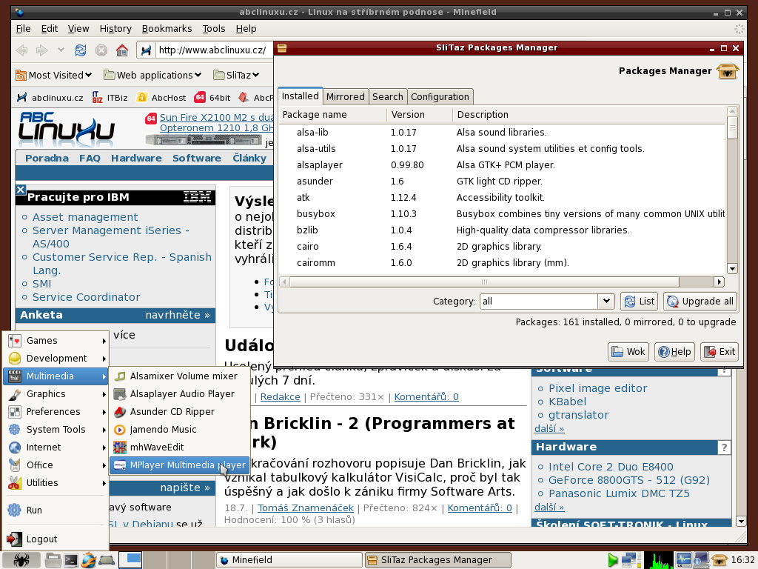Click the greyed-out stop loading button
The width and height of the screenshot is (758, 569).
pos(101,50)
